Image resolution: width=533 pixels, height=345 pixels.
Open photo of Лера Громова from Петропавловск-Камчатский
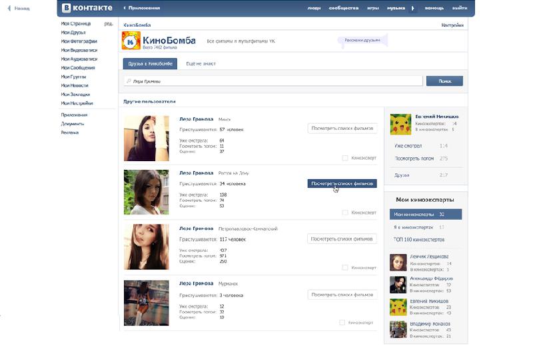tap(147, 247)
